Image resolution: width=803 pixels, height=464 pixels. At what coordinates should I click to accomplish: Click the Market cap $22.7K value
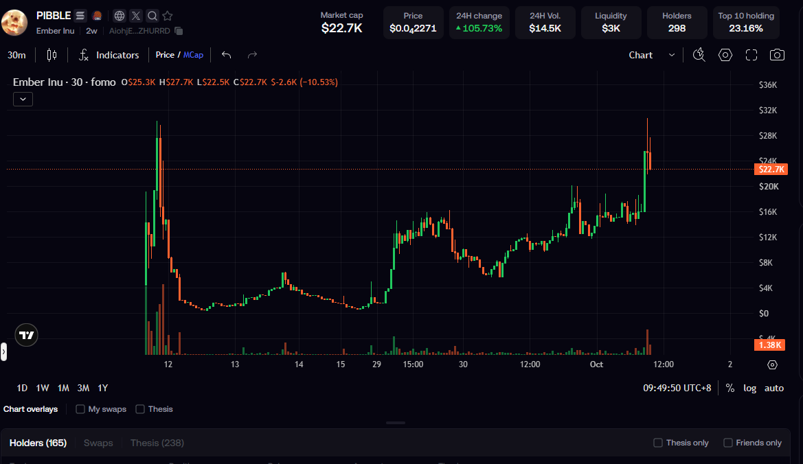click(341, 28)
